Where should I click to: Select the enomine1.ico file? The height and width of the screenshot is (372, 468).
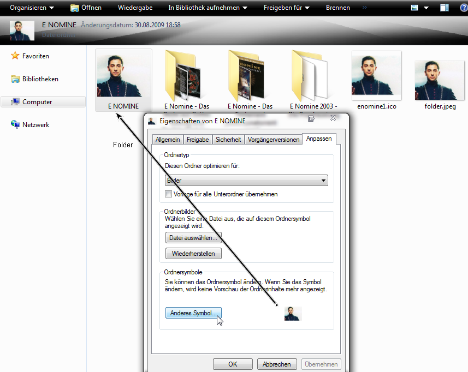point(376,76)
